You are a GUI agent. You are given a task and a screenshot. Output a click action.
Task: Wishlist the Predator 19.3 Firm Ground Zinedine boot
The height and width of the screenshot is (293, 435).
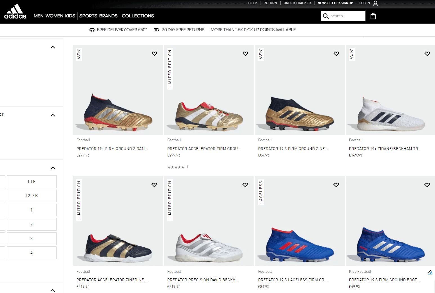(336, 54)
